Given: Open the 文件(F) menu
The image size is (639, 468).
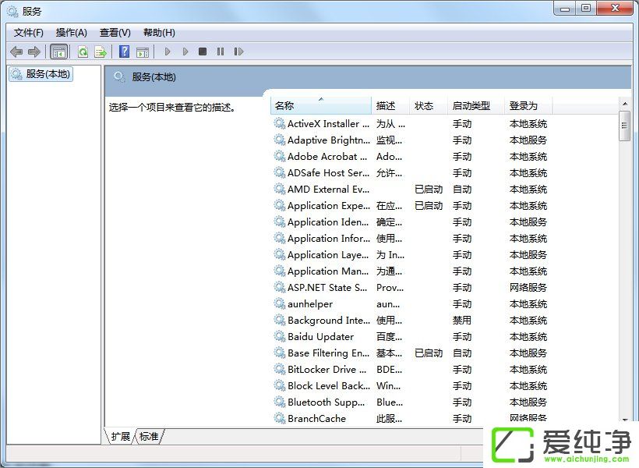Looking at the screenshot, I should pyautogui.click(x=29, y=33).
